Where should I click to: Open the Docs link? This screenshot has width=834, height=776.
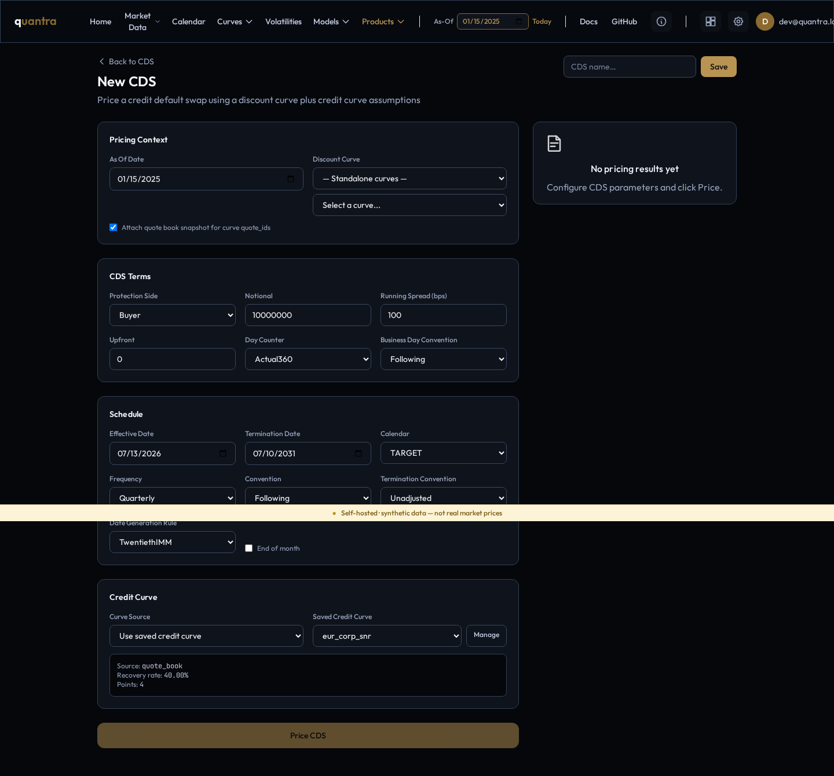tap(588, 21)
